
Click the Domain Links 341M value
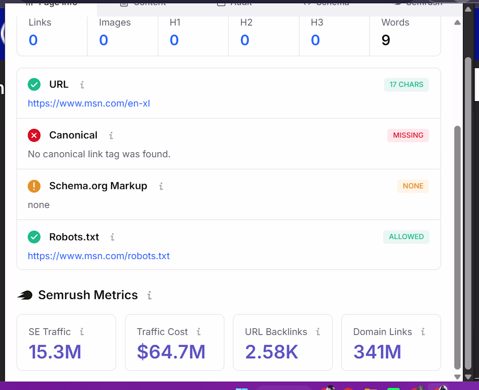pos(377,352)
